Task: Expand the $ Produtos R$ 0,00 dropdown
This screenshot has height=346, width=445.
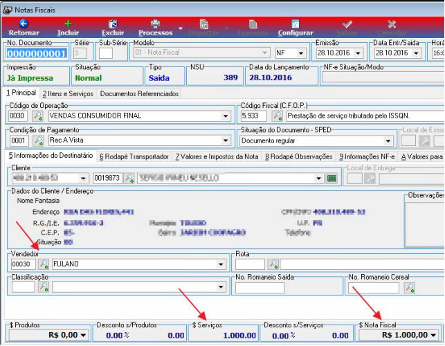Action: [83, 335]
